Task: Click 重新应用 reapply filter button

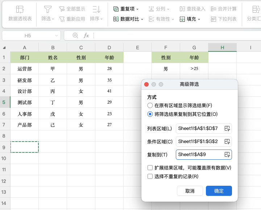Action: [72, 19]
